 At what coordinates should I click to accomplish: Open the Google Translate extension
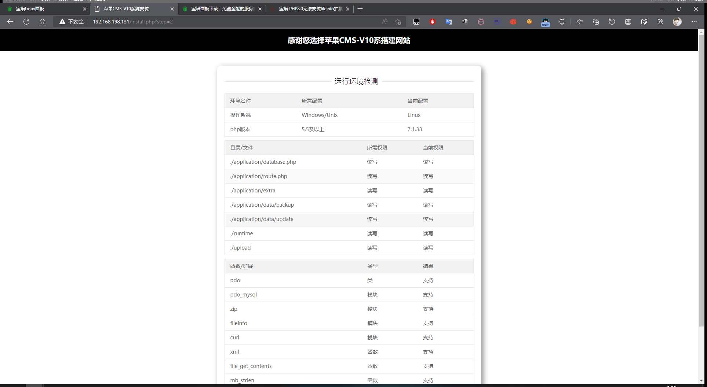pos(449,22)
